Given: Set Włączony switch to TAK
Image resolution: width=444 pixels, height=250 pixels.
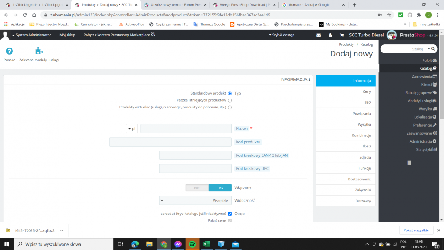Looking at the screenshot, I should (220, 188).
